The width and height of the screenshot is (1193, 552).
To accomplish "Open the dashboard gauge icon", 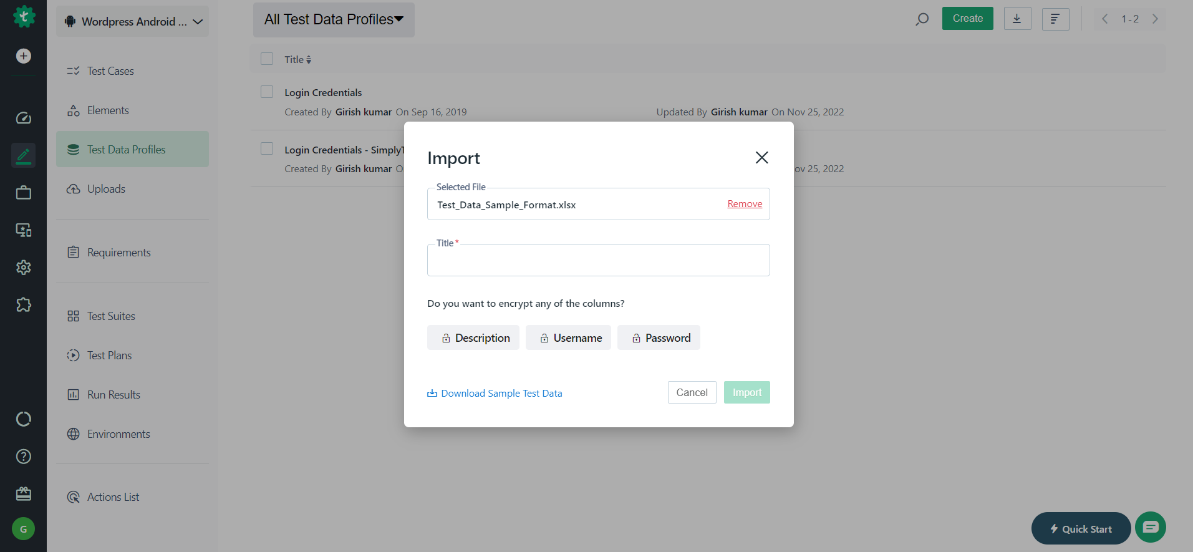I will tap(24, 118).
